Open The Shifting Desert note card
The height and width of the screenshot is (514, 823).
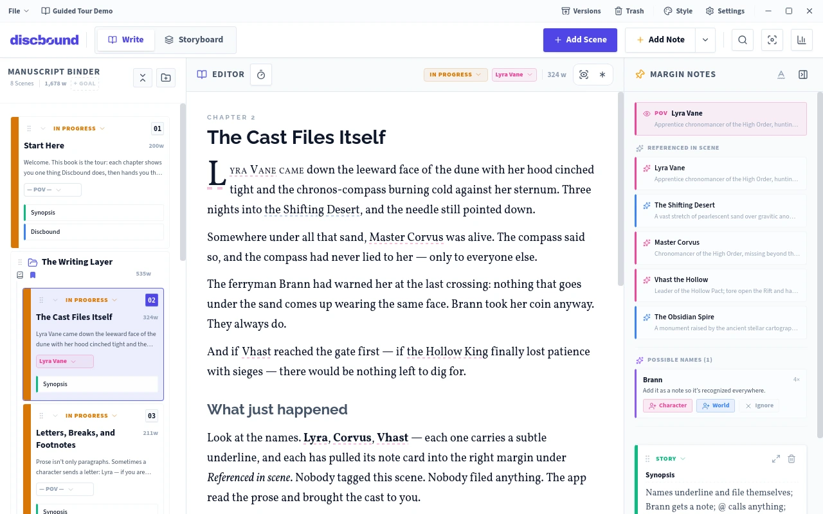(x=721, y=210)
